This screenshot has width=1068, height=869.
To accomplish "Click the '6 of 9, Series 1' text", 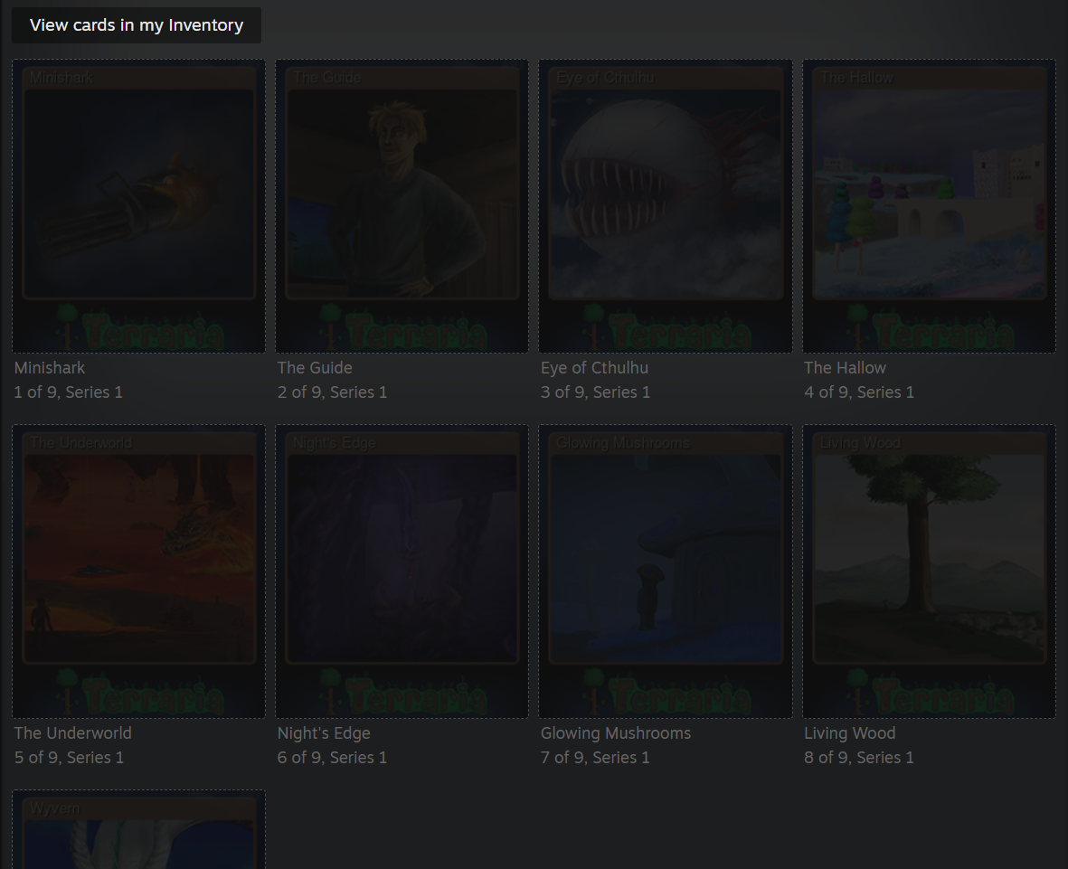I will [333, 758].
